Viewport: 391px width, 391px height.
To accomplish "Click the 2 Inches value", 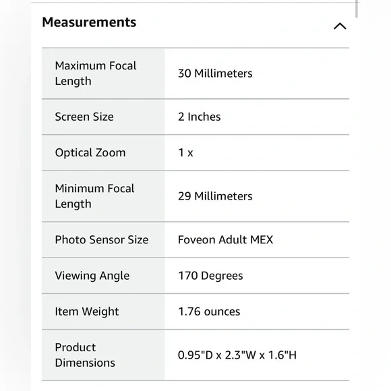I will click(x=200, y=117).
